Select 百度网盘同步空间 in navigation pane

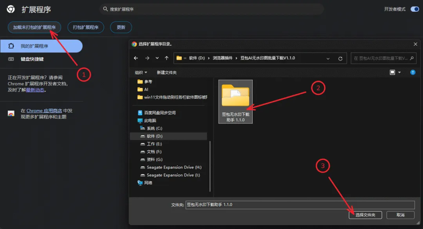click(157, 113)
